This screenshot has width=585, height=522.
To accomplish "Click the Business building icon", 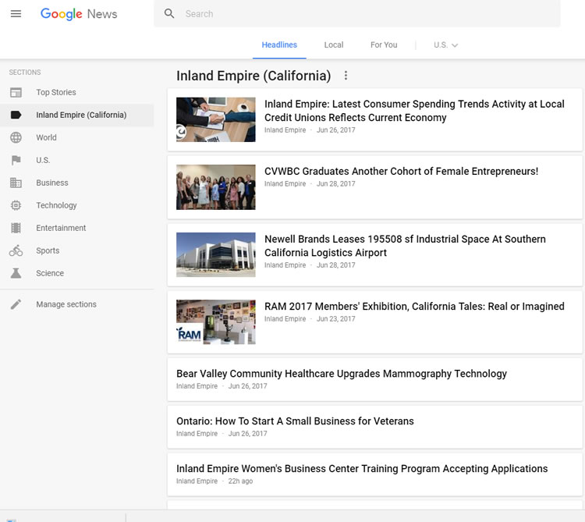I will pyautogui.click(x=16, y=183).
